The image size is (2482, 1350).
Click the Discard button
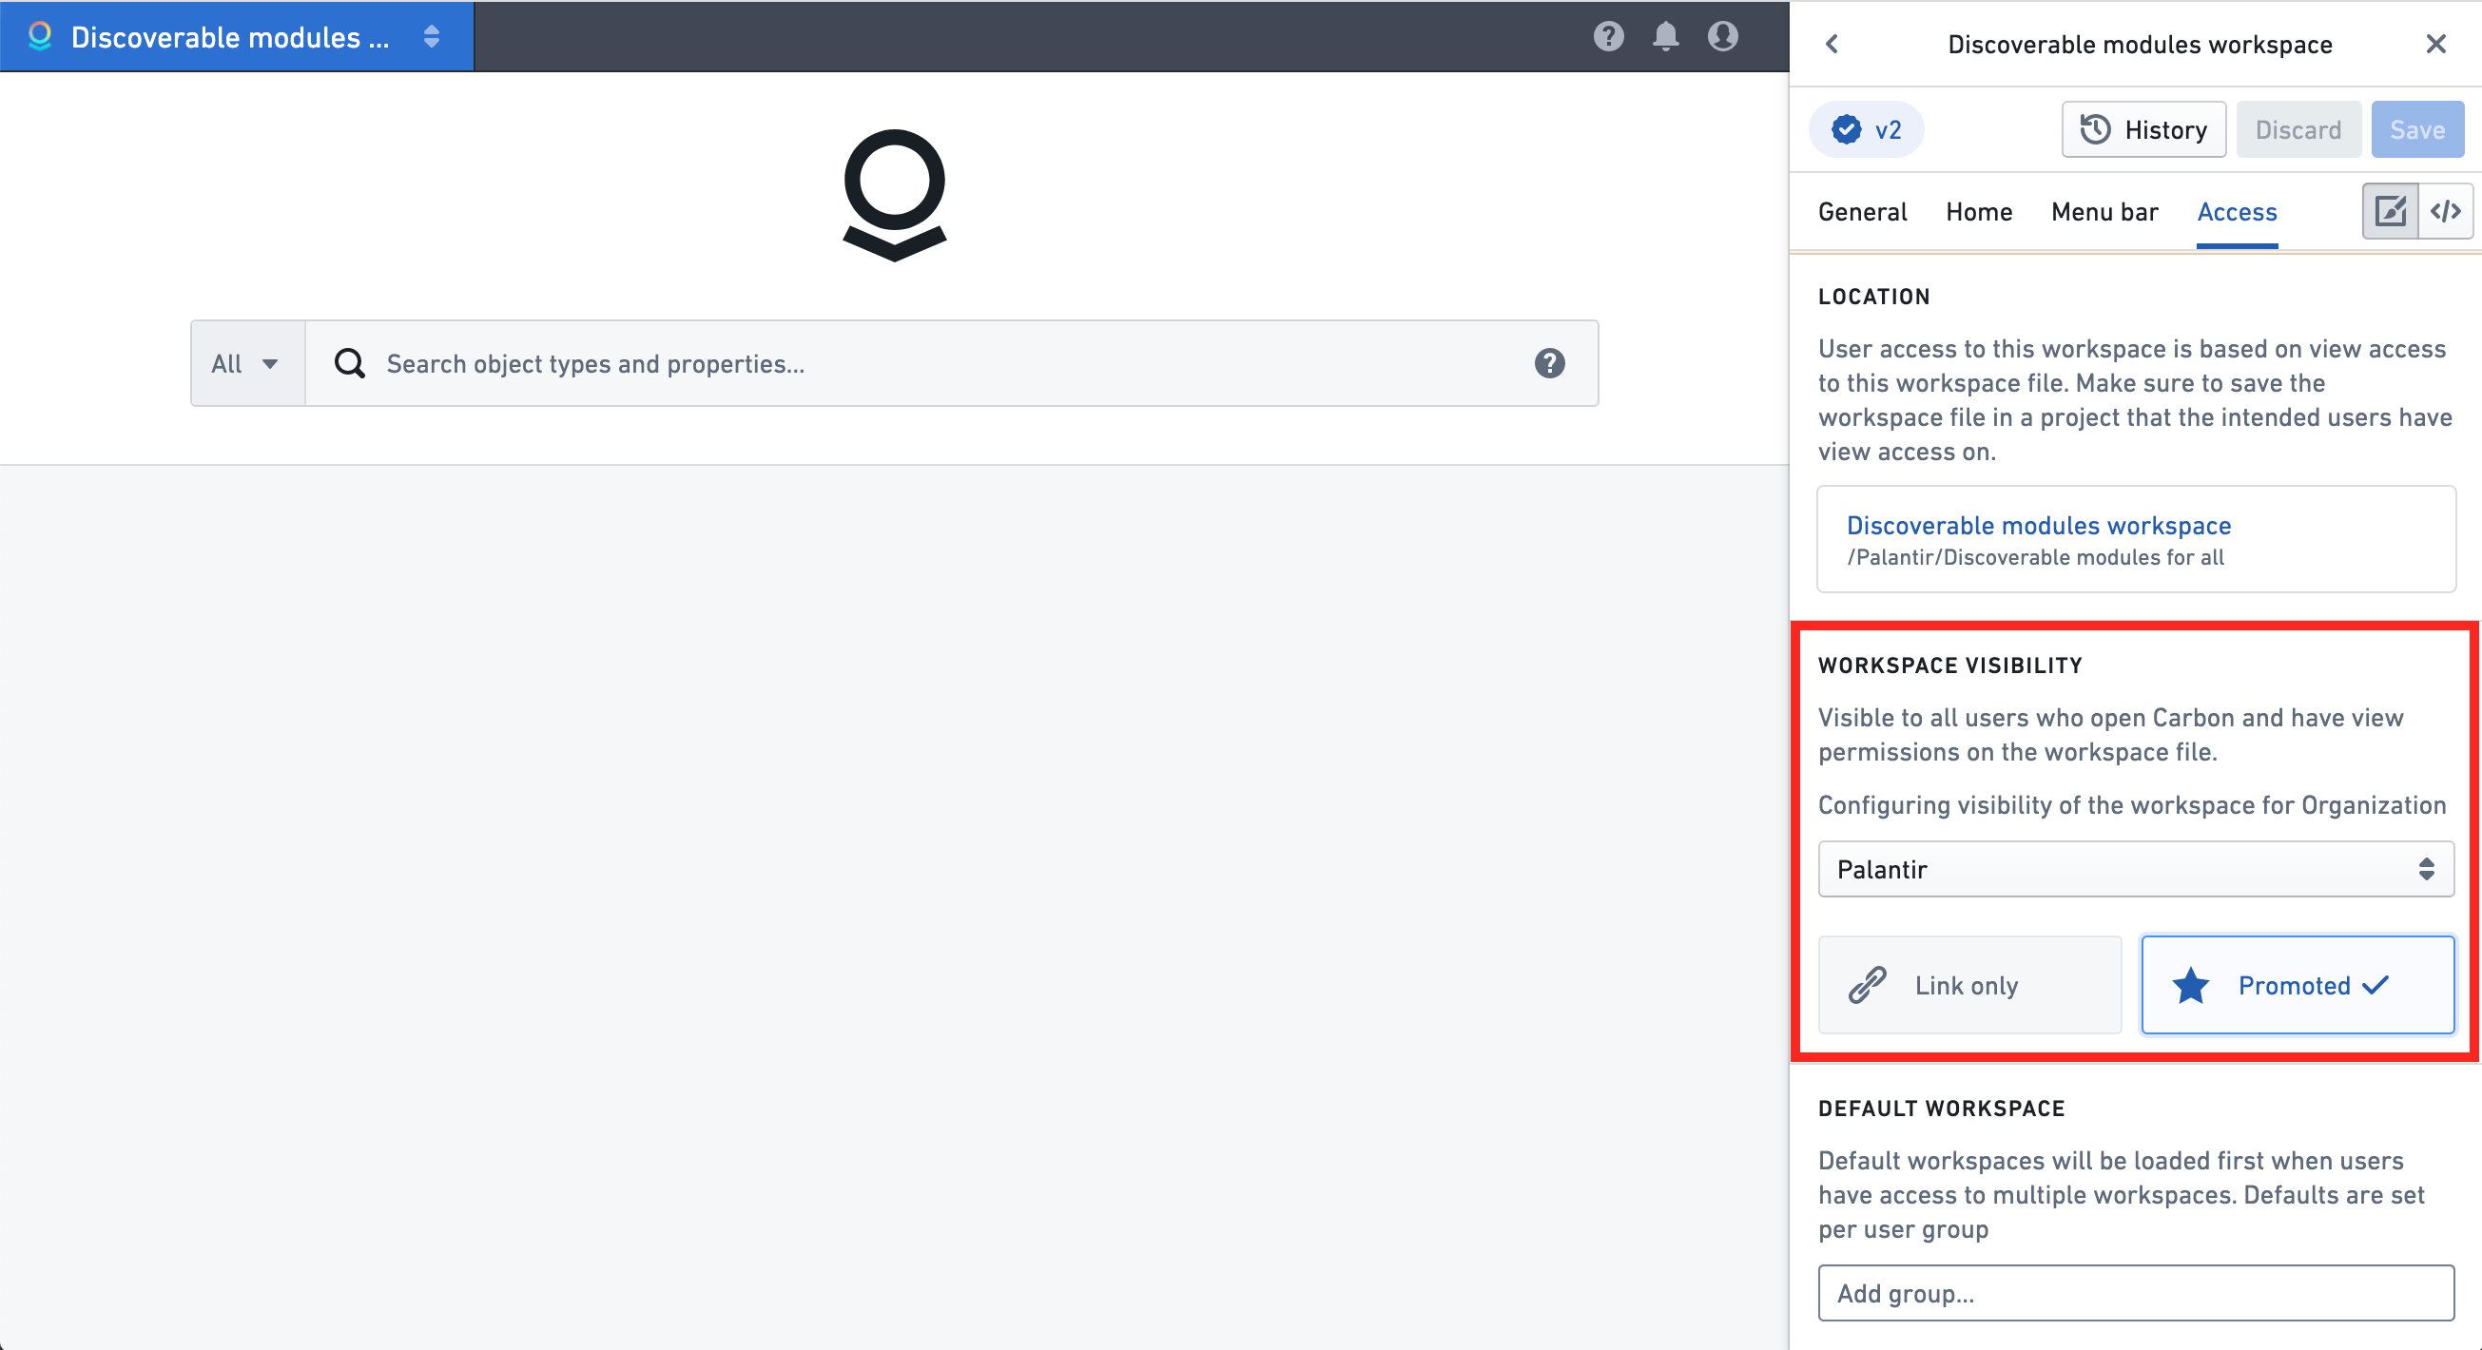2300,129
